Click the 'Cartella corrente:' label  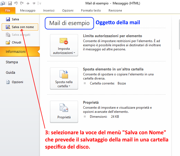pyautogui.click(x=102, y=83)
